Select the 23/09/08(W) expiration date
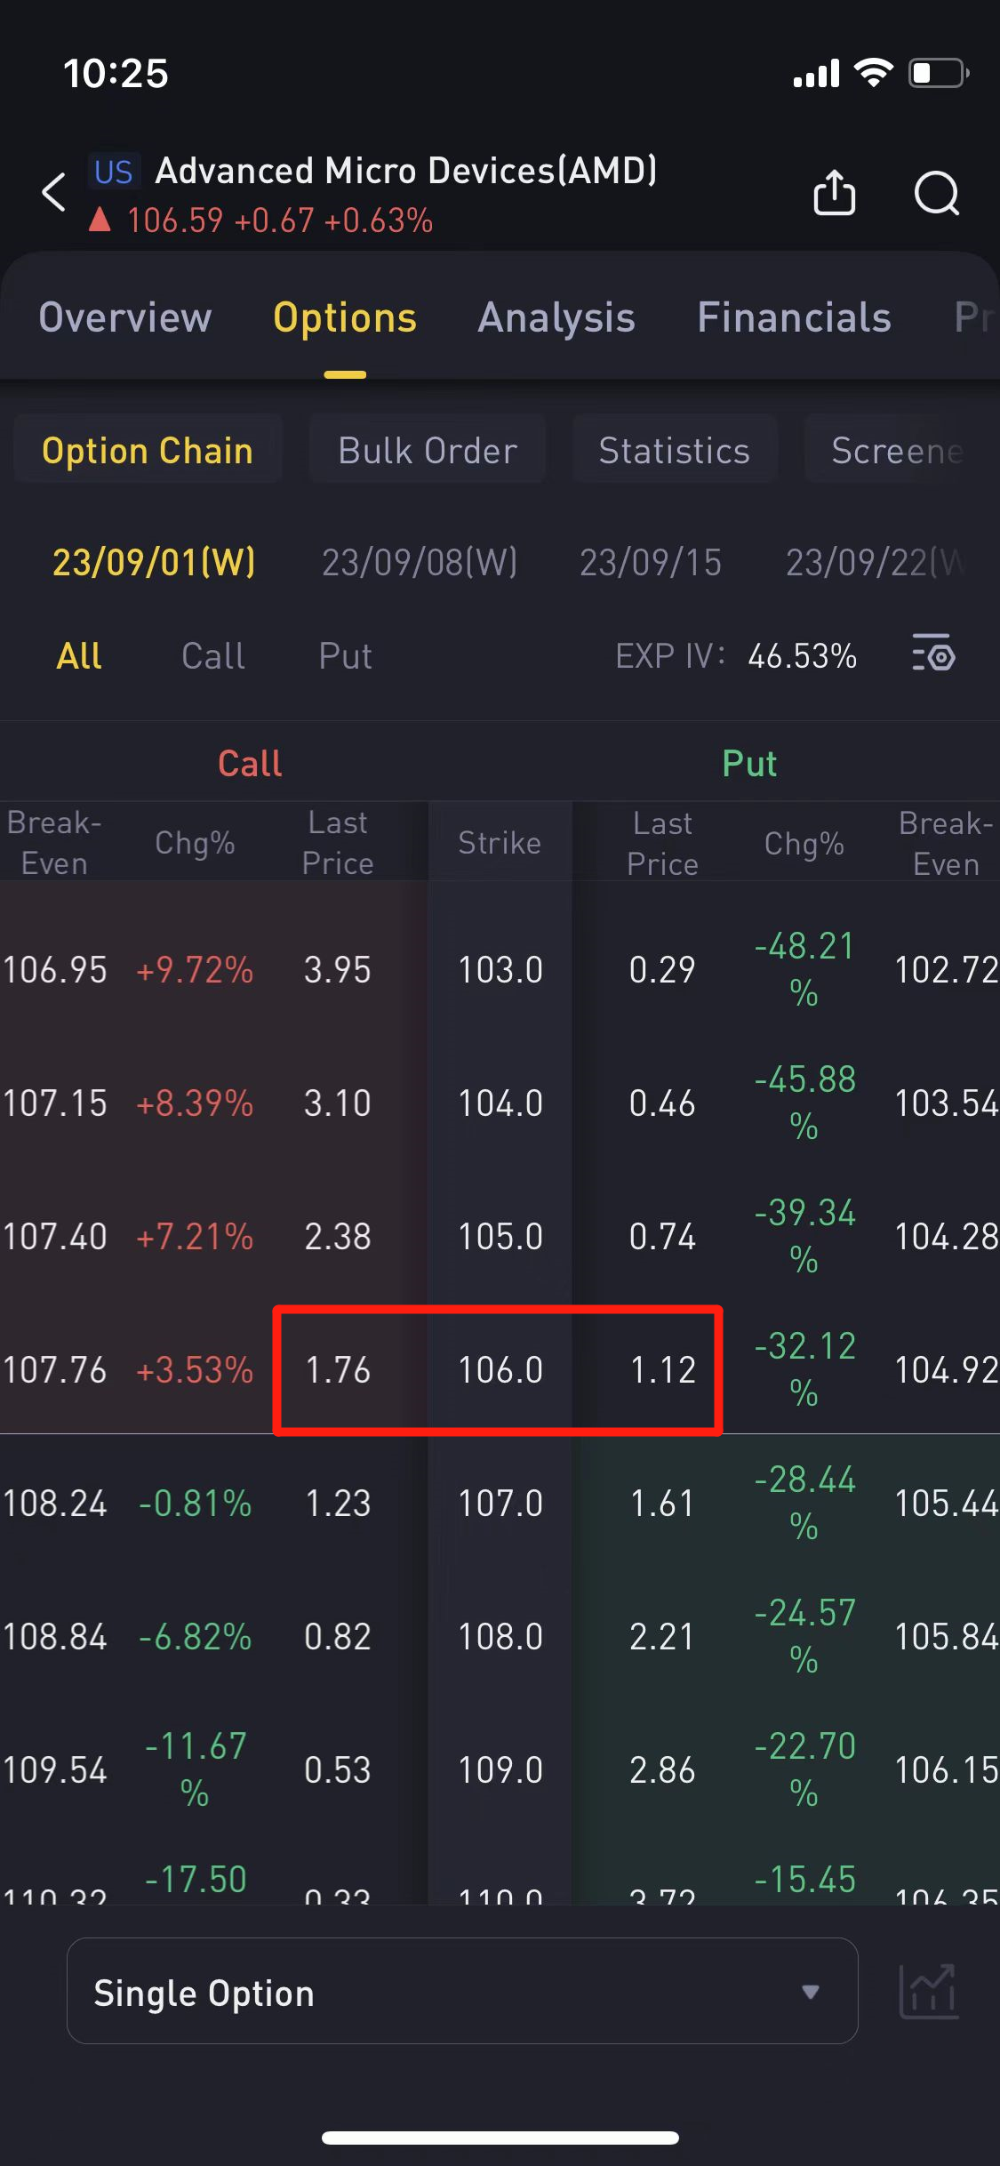Viewport: 1000px width, 2166px height. pyautogui.click(x=419, y=562)
